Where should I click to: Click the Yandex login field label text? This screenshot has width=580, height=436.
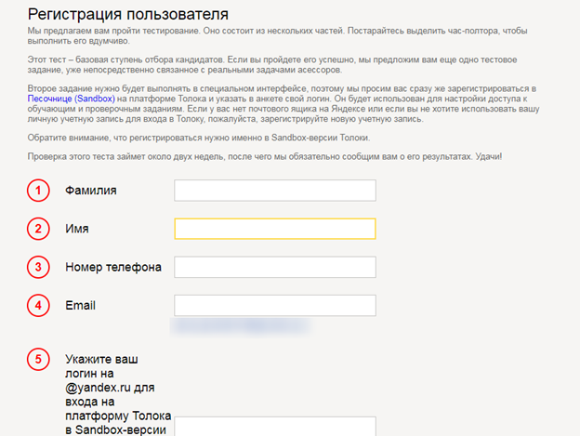pyautogui.click(x=118, y=394)
